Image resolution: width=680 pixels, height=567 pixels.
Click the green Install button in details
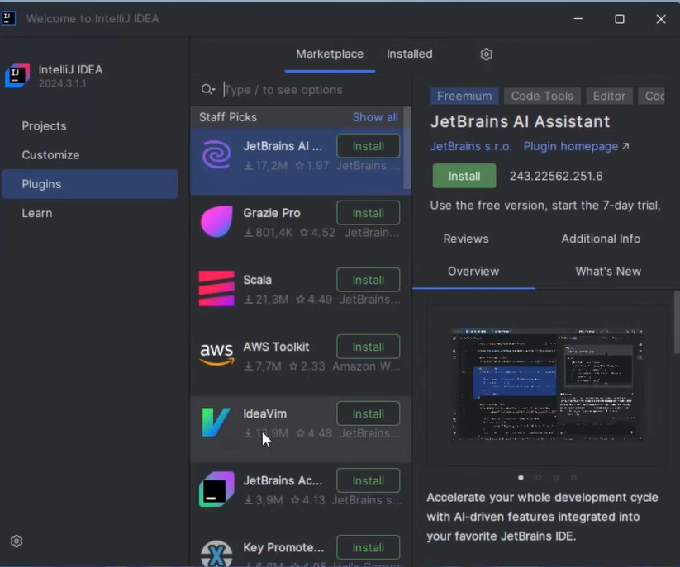pos(464,176)
